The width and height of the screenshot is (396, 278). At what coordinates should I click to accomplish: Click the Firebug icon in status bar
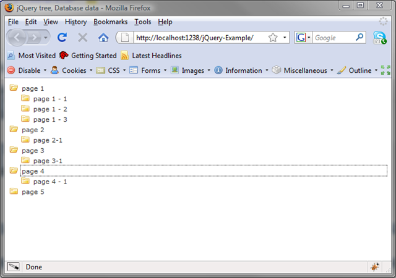pos(374,267)
